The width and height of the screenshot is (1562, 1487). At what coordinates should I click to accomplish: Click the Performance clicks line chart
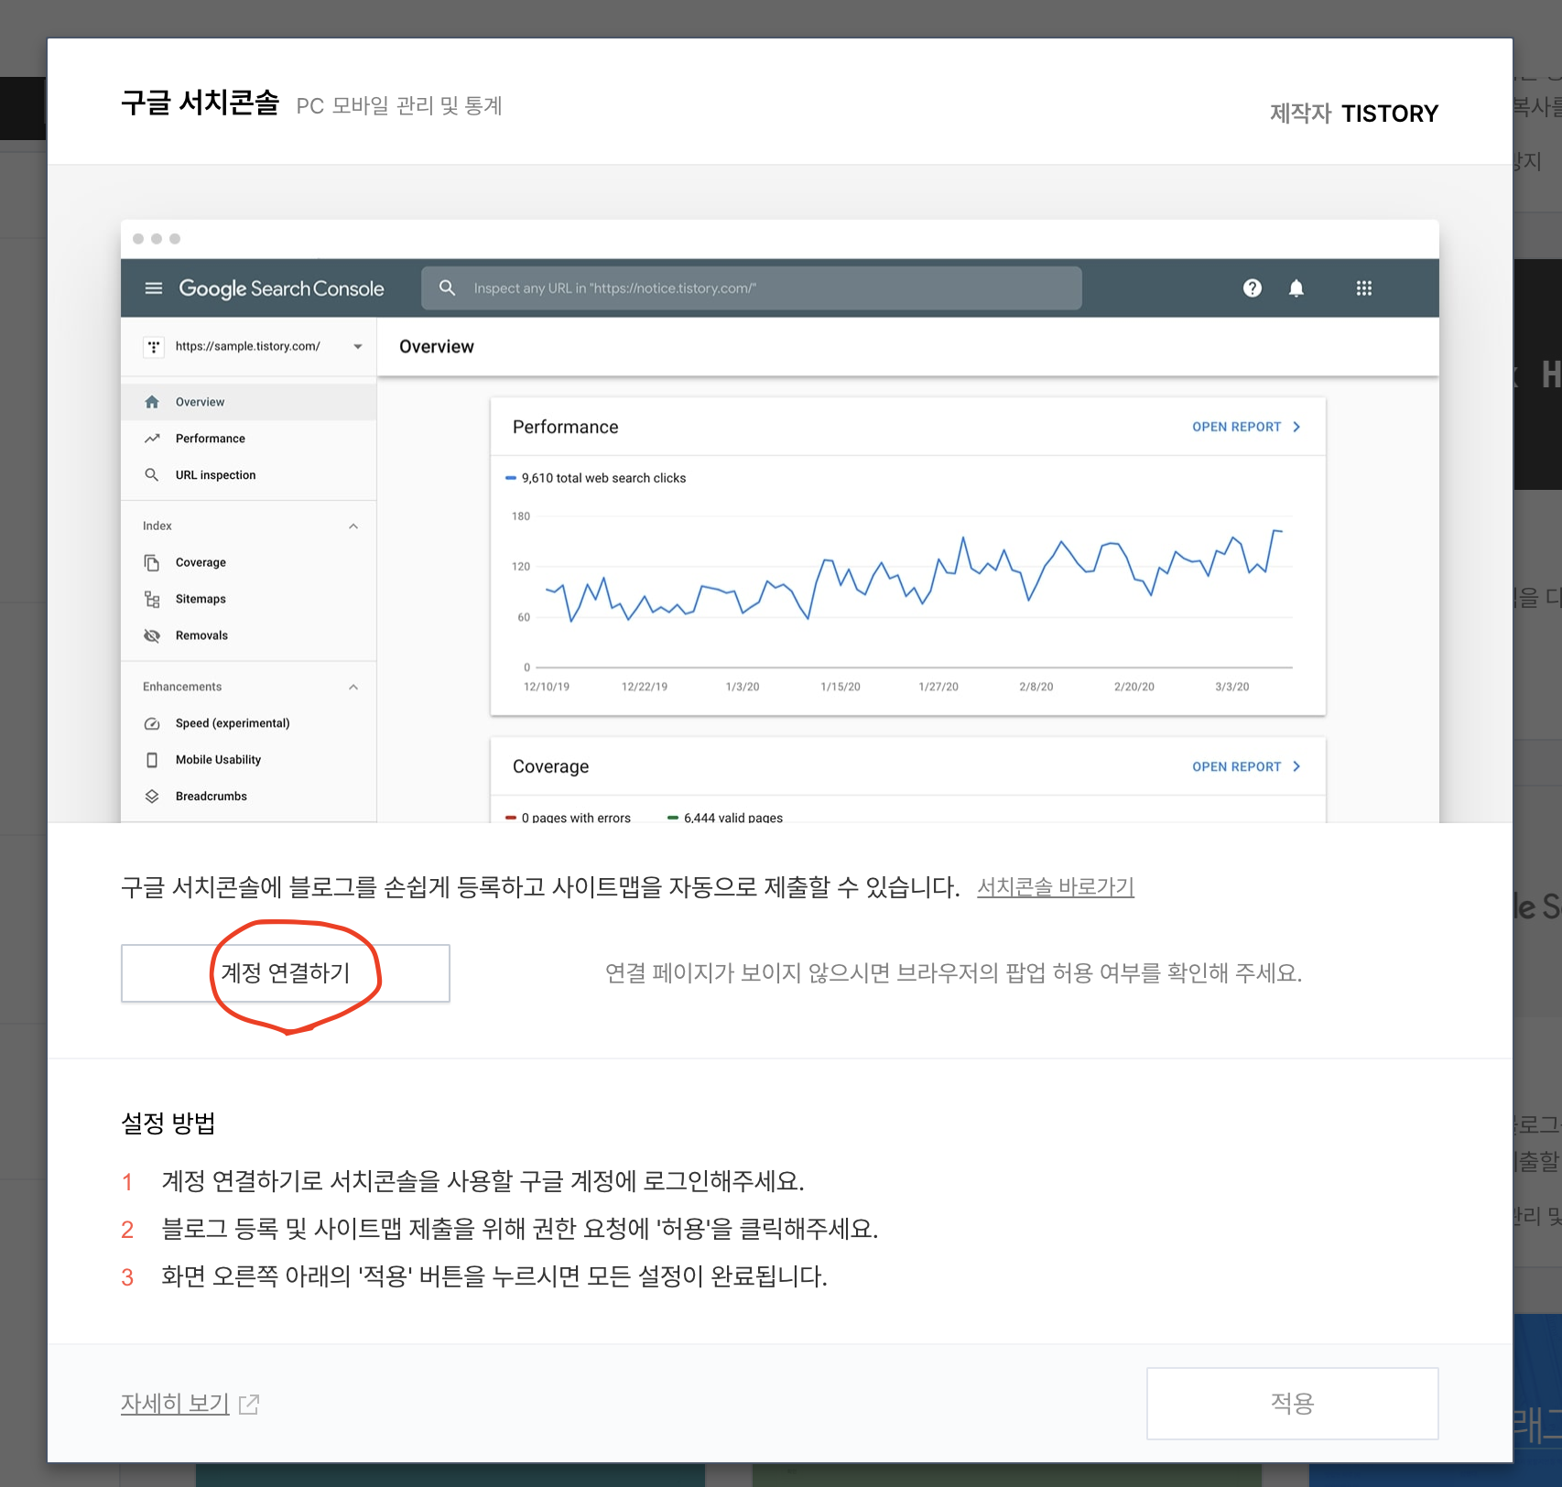(914, 575)
